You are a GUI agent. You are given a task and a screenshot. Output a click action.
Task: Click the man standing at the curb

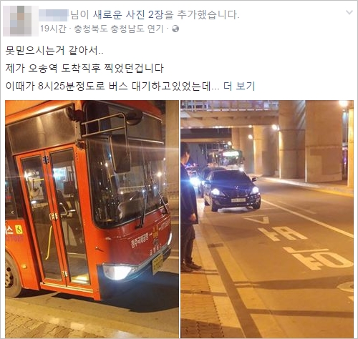click(x=190, y=207)
